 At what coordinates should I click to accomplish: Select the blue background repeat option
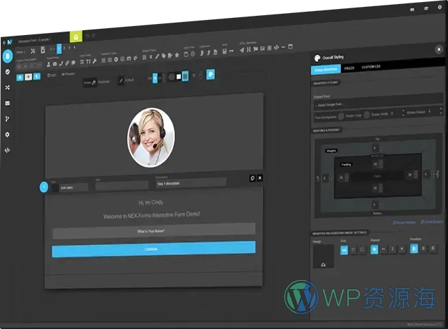tap(374, 249)
